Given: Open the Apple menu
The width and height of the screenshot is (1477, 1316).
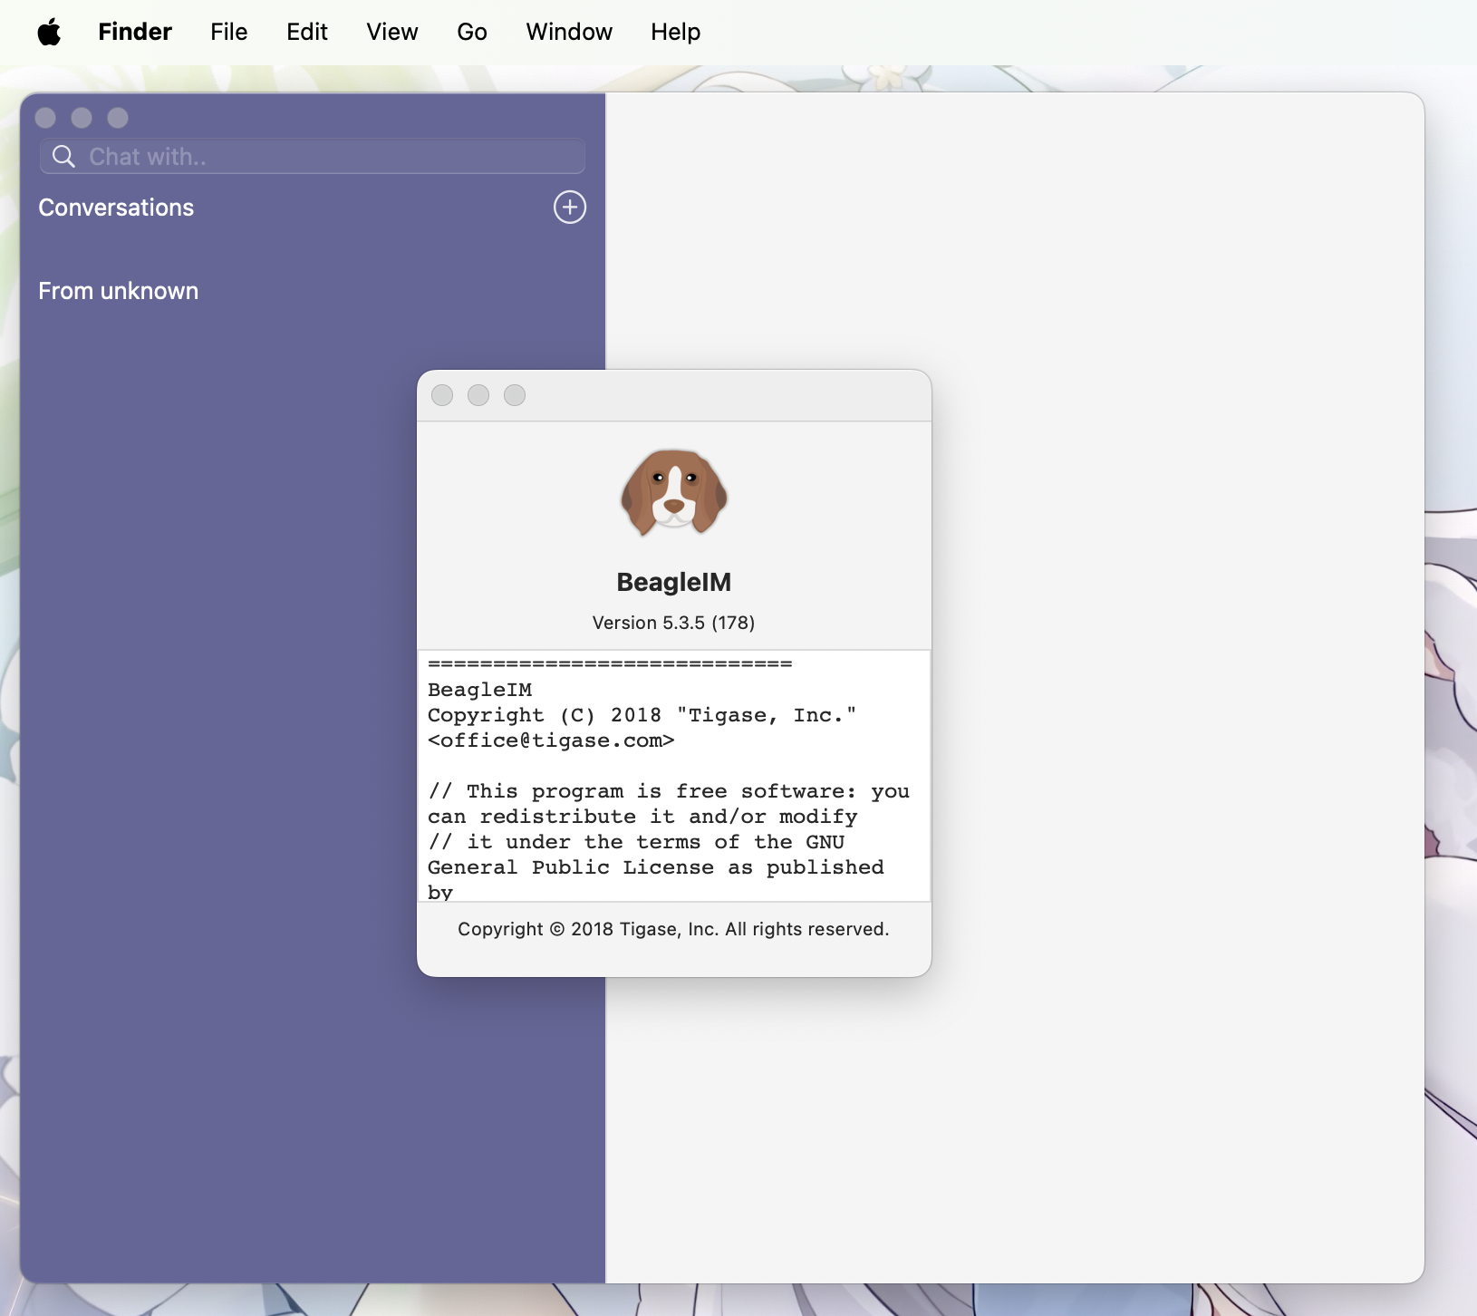Looking at the screenshot, I should pos(49,33).
